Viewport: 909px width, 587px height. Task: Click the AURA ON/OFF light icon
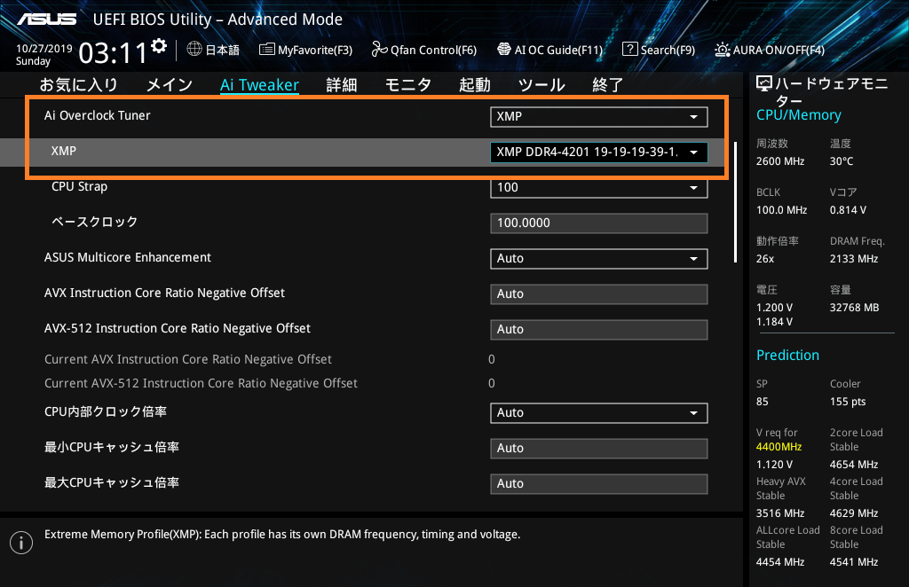723,50
